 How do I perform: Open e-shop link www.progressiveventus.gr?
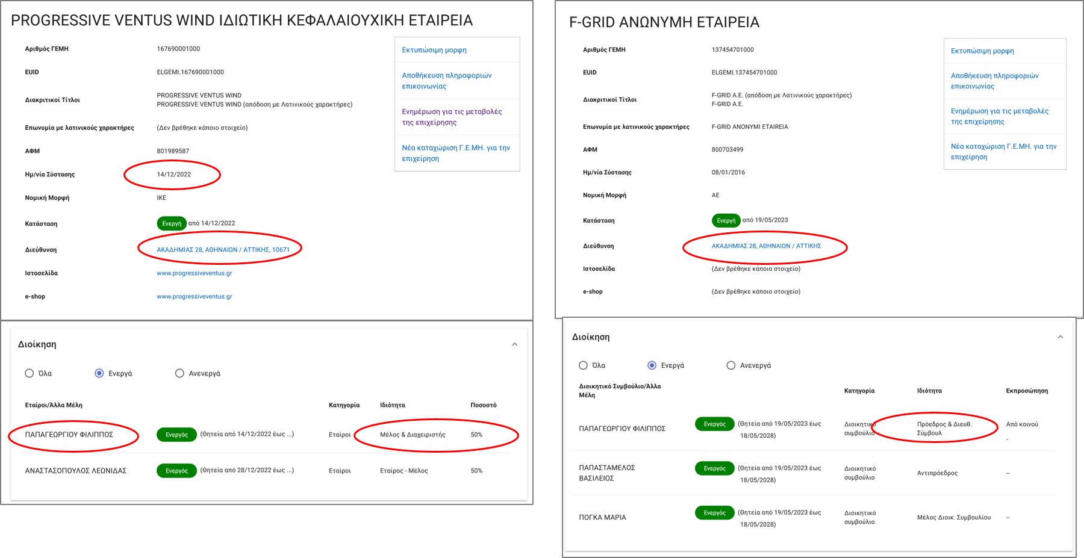(195, 297)
